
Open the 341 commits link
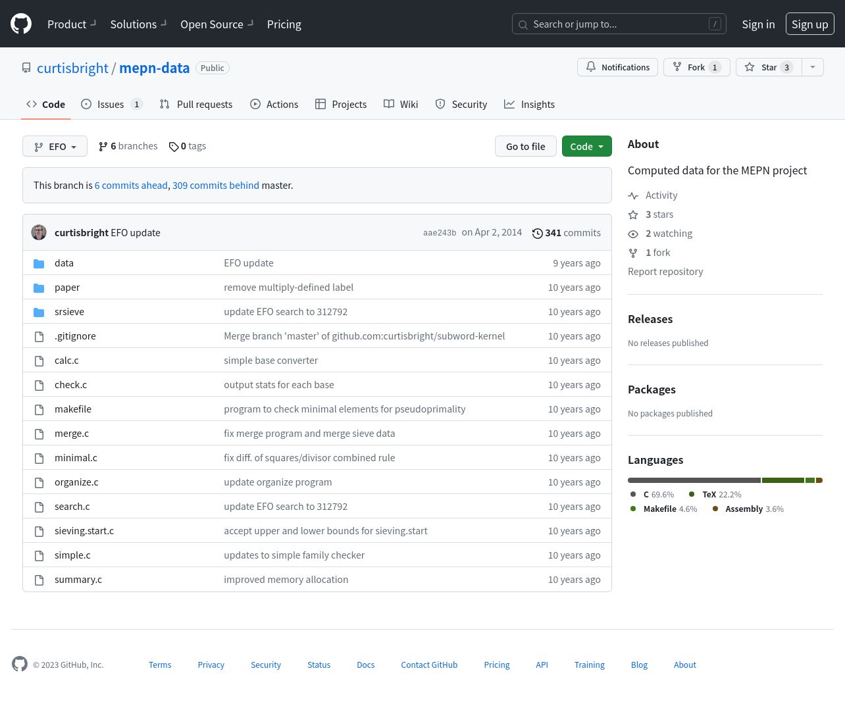click(x=567, y=233)
